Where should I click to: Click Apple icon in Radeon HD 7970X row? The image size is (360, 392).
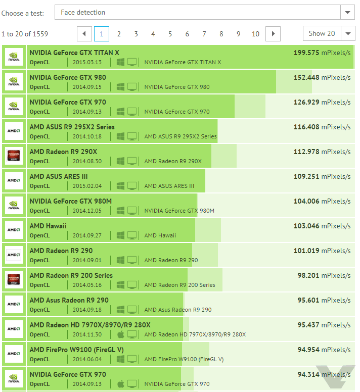[120, 334]
